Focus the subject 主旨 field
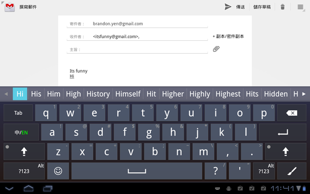This screenshot has height=194, width=310. (137, 50)
